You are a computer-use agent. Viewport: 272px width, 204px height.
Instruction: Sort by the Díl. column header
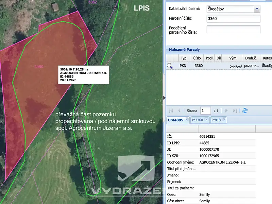click(x=219, y=58)
